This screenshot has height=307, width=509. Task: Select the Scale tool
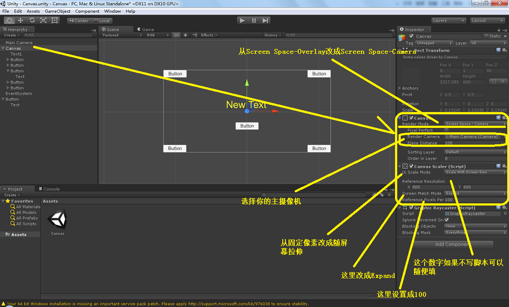(43, 20)
